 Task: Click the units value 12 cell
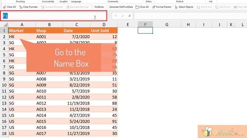pyautogui.click(x=104, y=37)
